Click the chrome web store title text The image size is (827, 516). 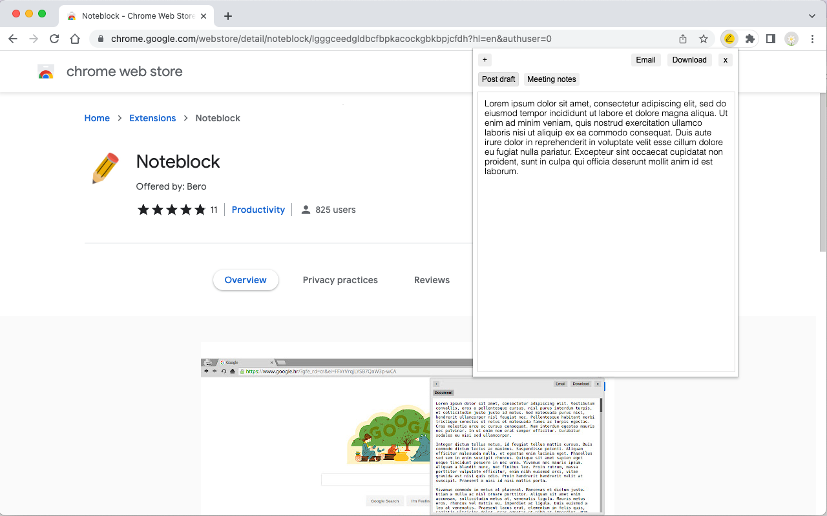click(x=125, y=72)
